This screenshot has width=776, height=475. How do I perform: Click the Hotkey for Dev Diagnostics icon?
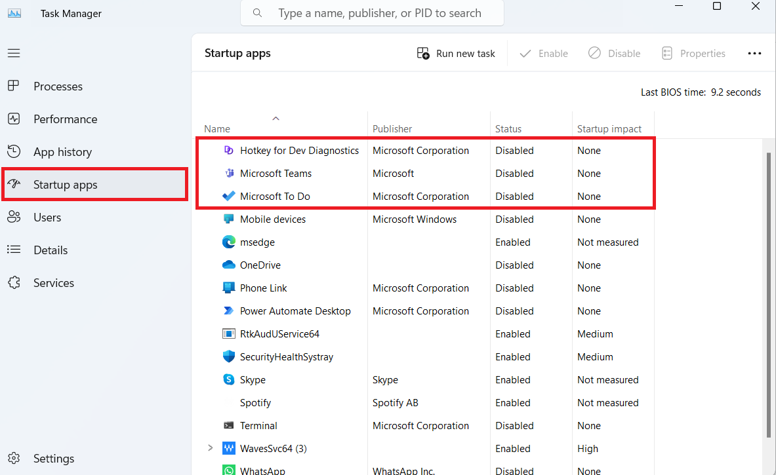pos(229,150)
